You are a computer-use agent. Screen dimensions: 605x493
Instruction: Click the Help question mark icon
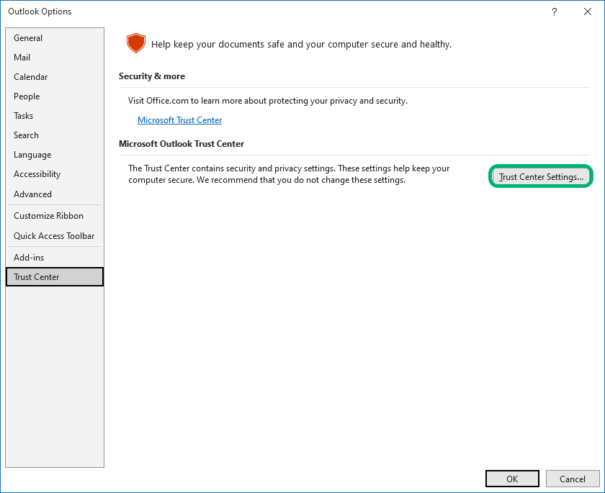[x=555, y=12]
